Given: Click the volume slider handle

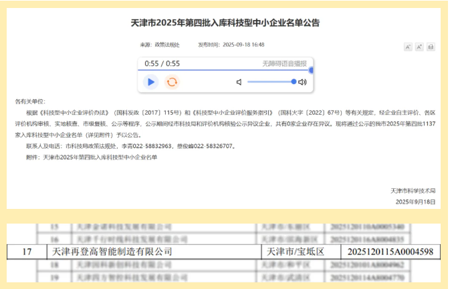Looking at the screenshot, I should coord(294,81).
